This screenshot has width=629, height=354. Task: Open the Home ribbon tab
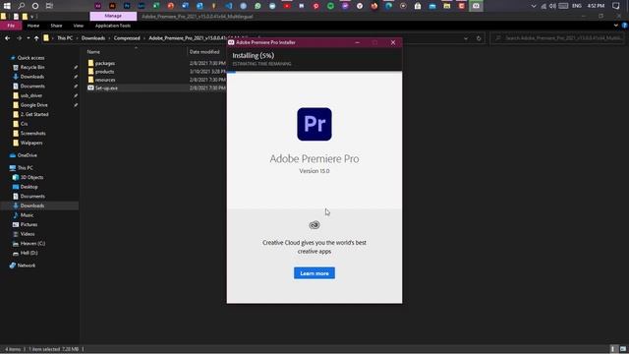click(x=33, y=26)
